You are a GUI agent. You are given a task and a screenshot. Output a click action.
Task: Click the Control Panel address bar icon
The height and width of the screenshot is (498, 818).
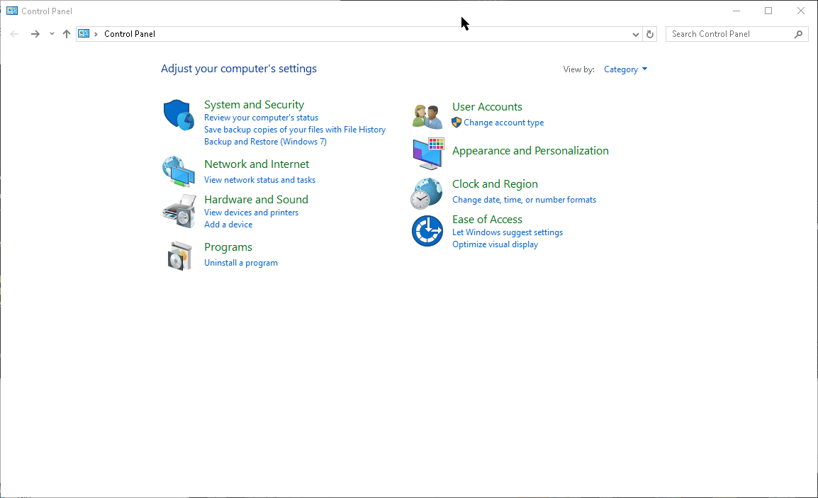[x=84, y=33]
